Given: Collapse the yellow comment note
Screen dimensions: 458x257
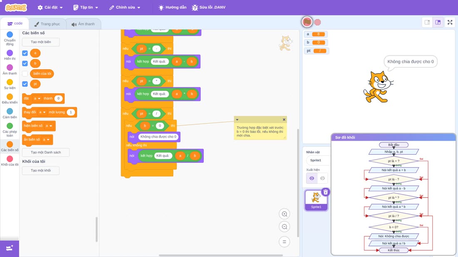Looking at the screenshot, I should (x=237, y=120).
